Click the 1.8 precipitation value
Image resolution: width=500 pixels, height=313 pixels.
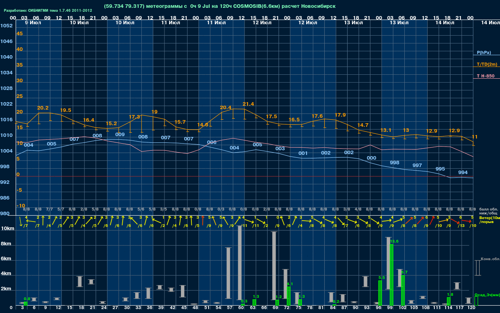450,295
